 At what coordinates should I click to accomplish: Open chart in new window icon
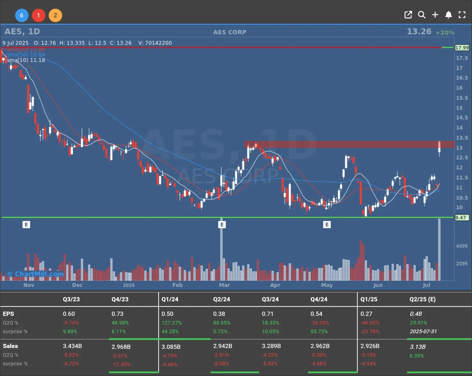(x=408, y=15)
